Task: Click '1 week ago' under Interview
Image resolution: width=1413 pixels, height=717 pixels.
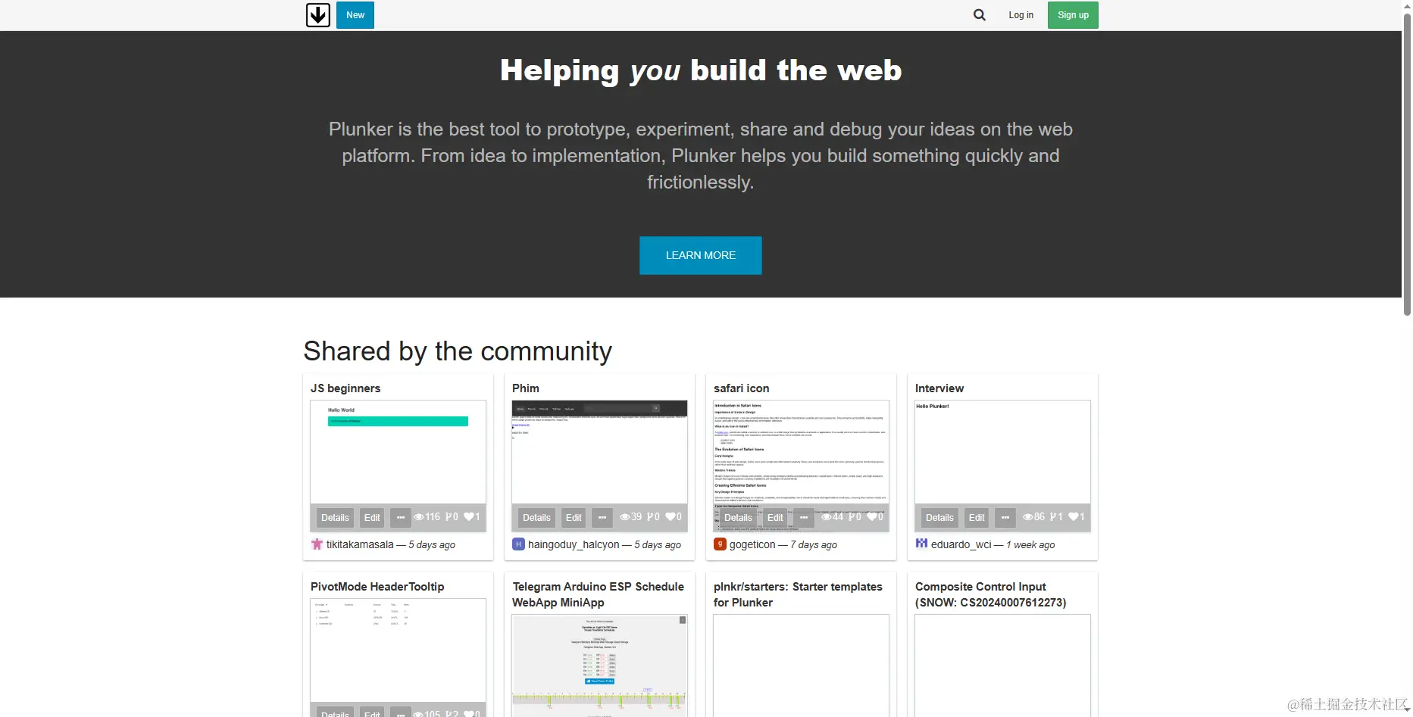Action: pos(1030,544)
